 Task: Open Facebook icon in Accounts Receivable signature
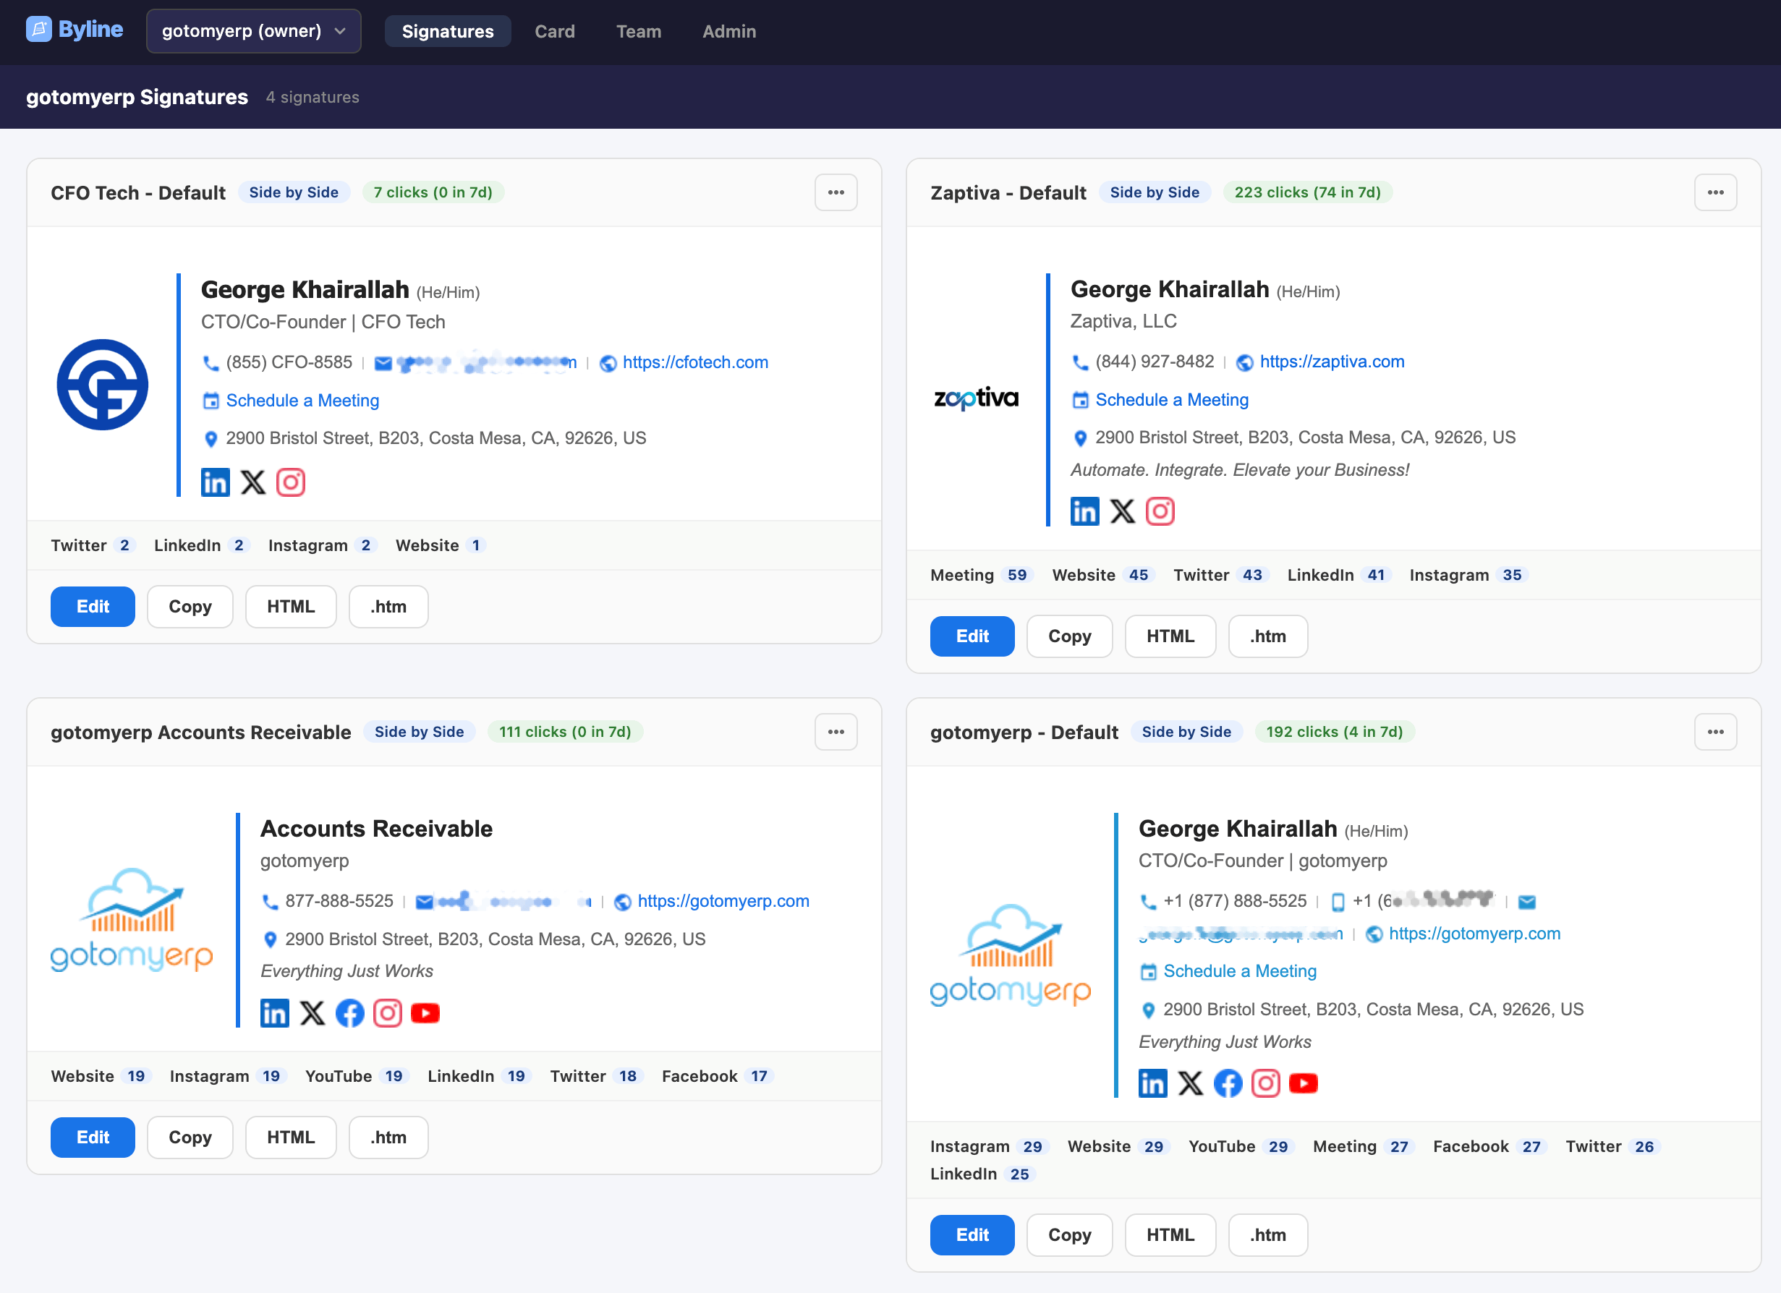click(x=350, y=1014)
